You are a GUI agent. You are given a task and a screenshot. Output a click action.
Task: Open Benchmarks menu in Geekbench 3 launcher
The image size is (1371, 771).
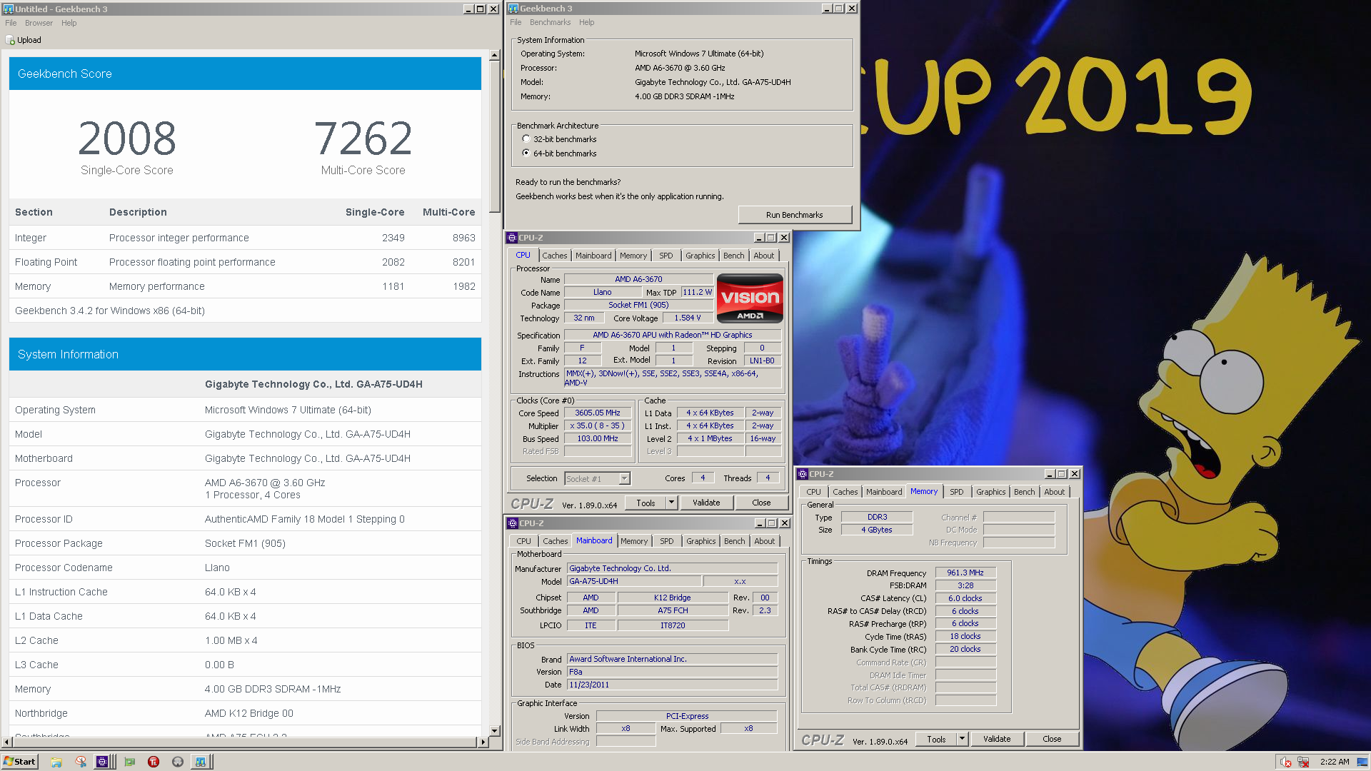pos(550,22)
